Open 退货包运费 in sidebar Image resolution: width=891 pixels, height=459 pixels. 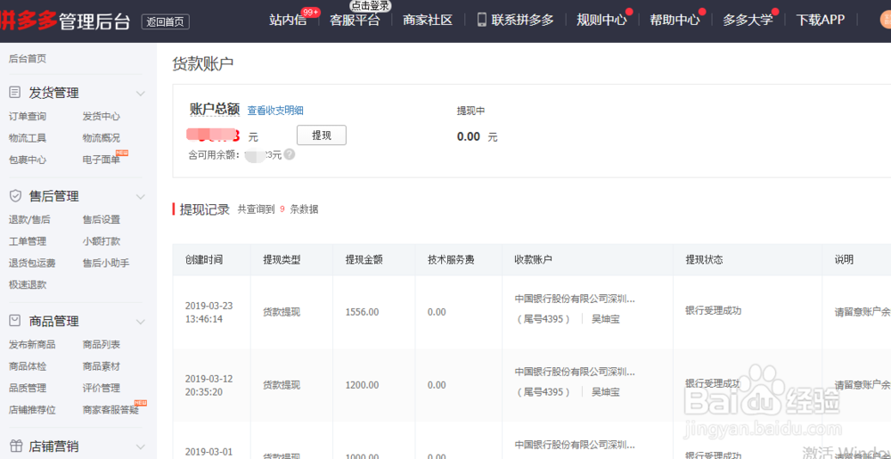[32, 263]
